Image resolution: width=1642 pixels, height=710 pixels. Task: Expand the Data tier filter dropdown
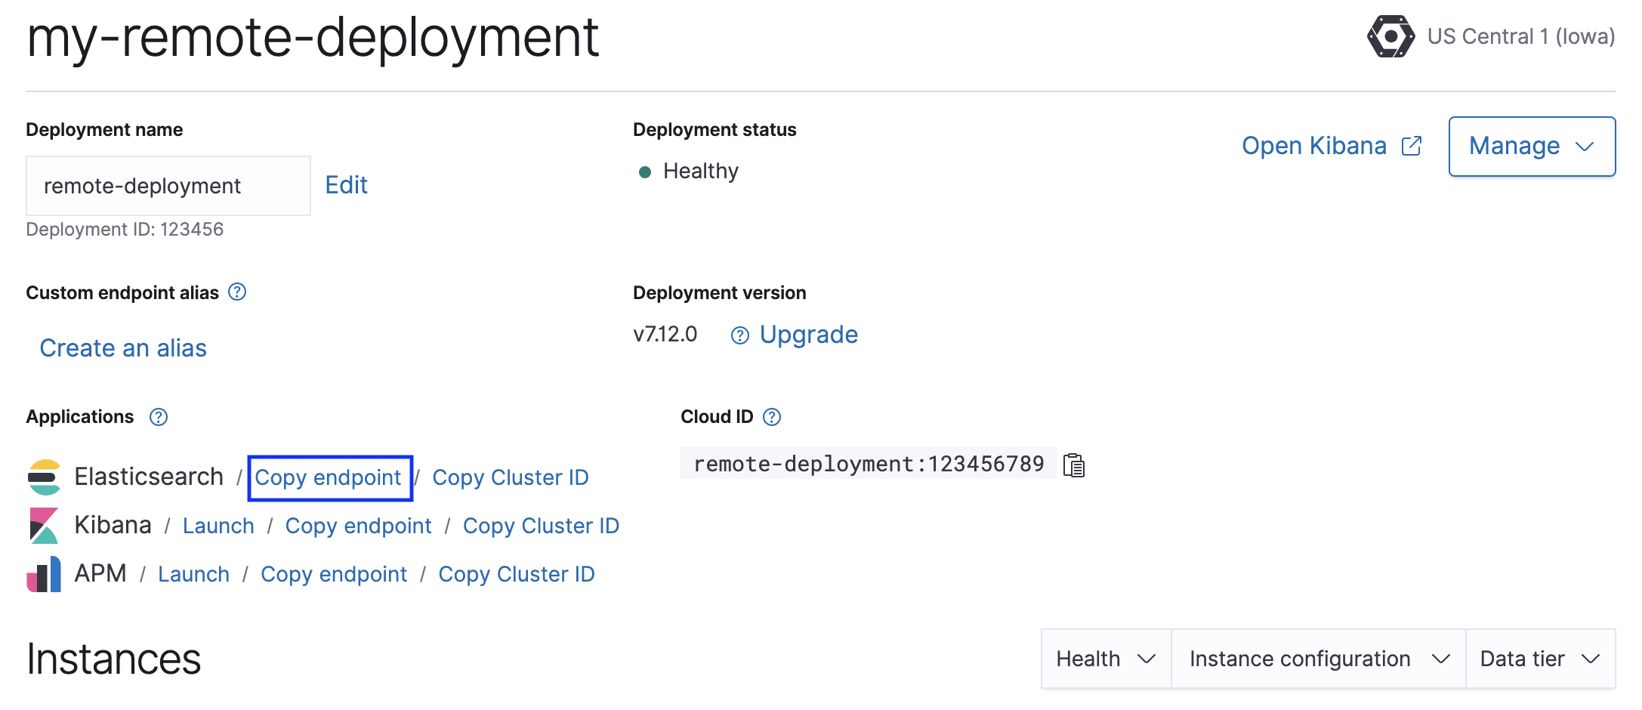1539,659
